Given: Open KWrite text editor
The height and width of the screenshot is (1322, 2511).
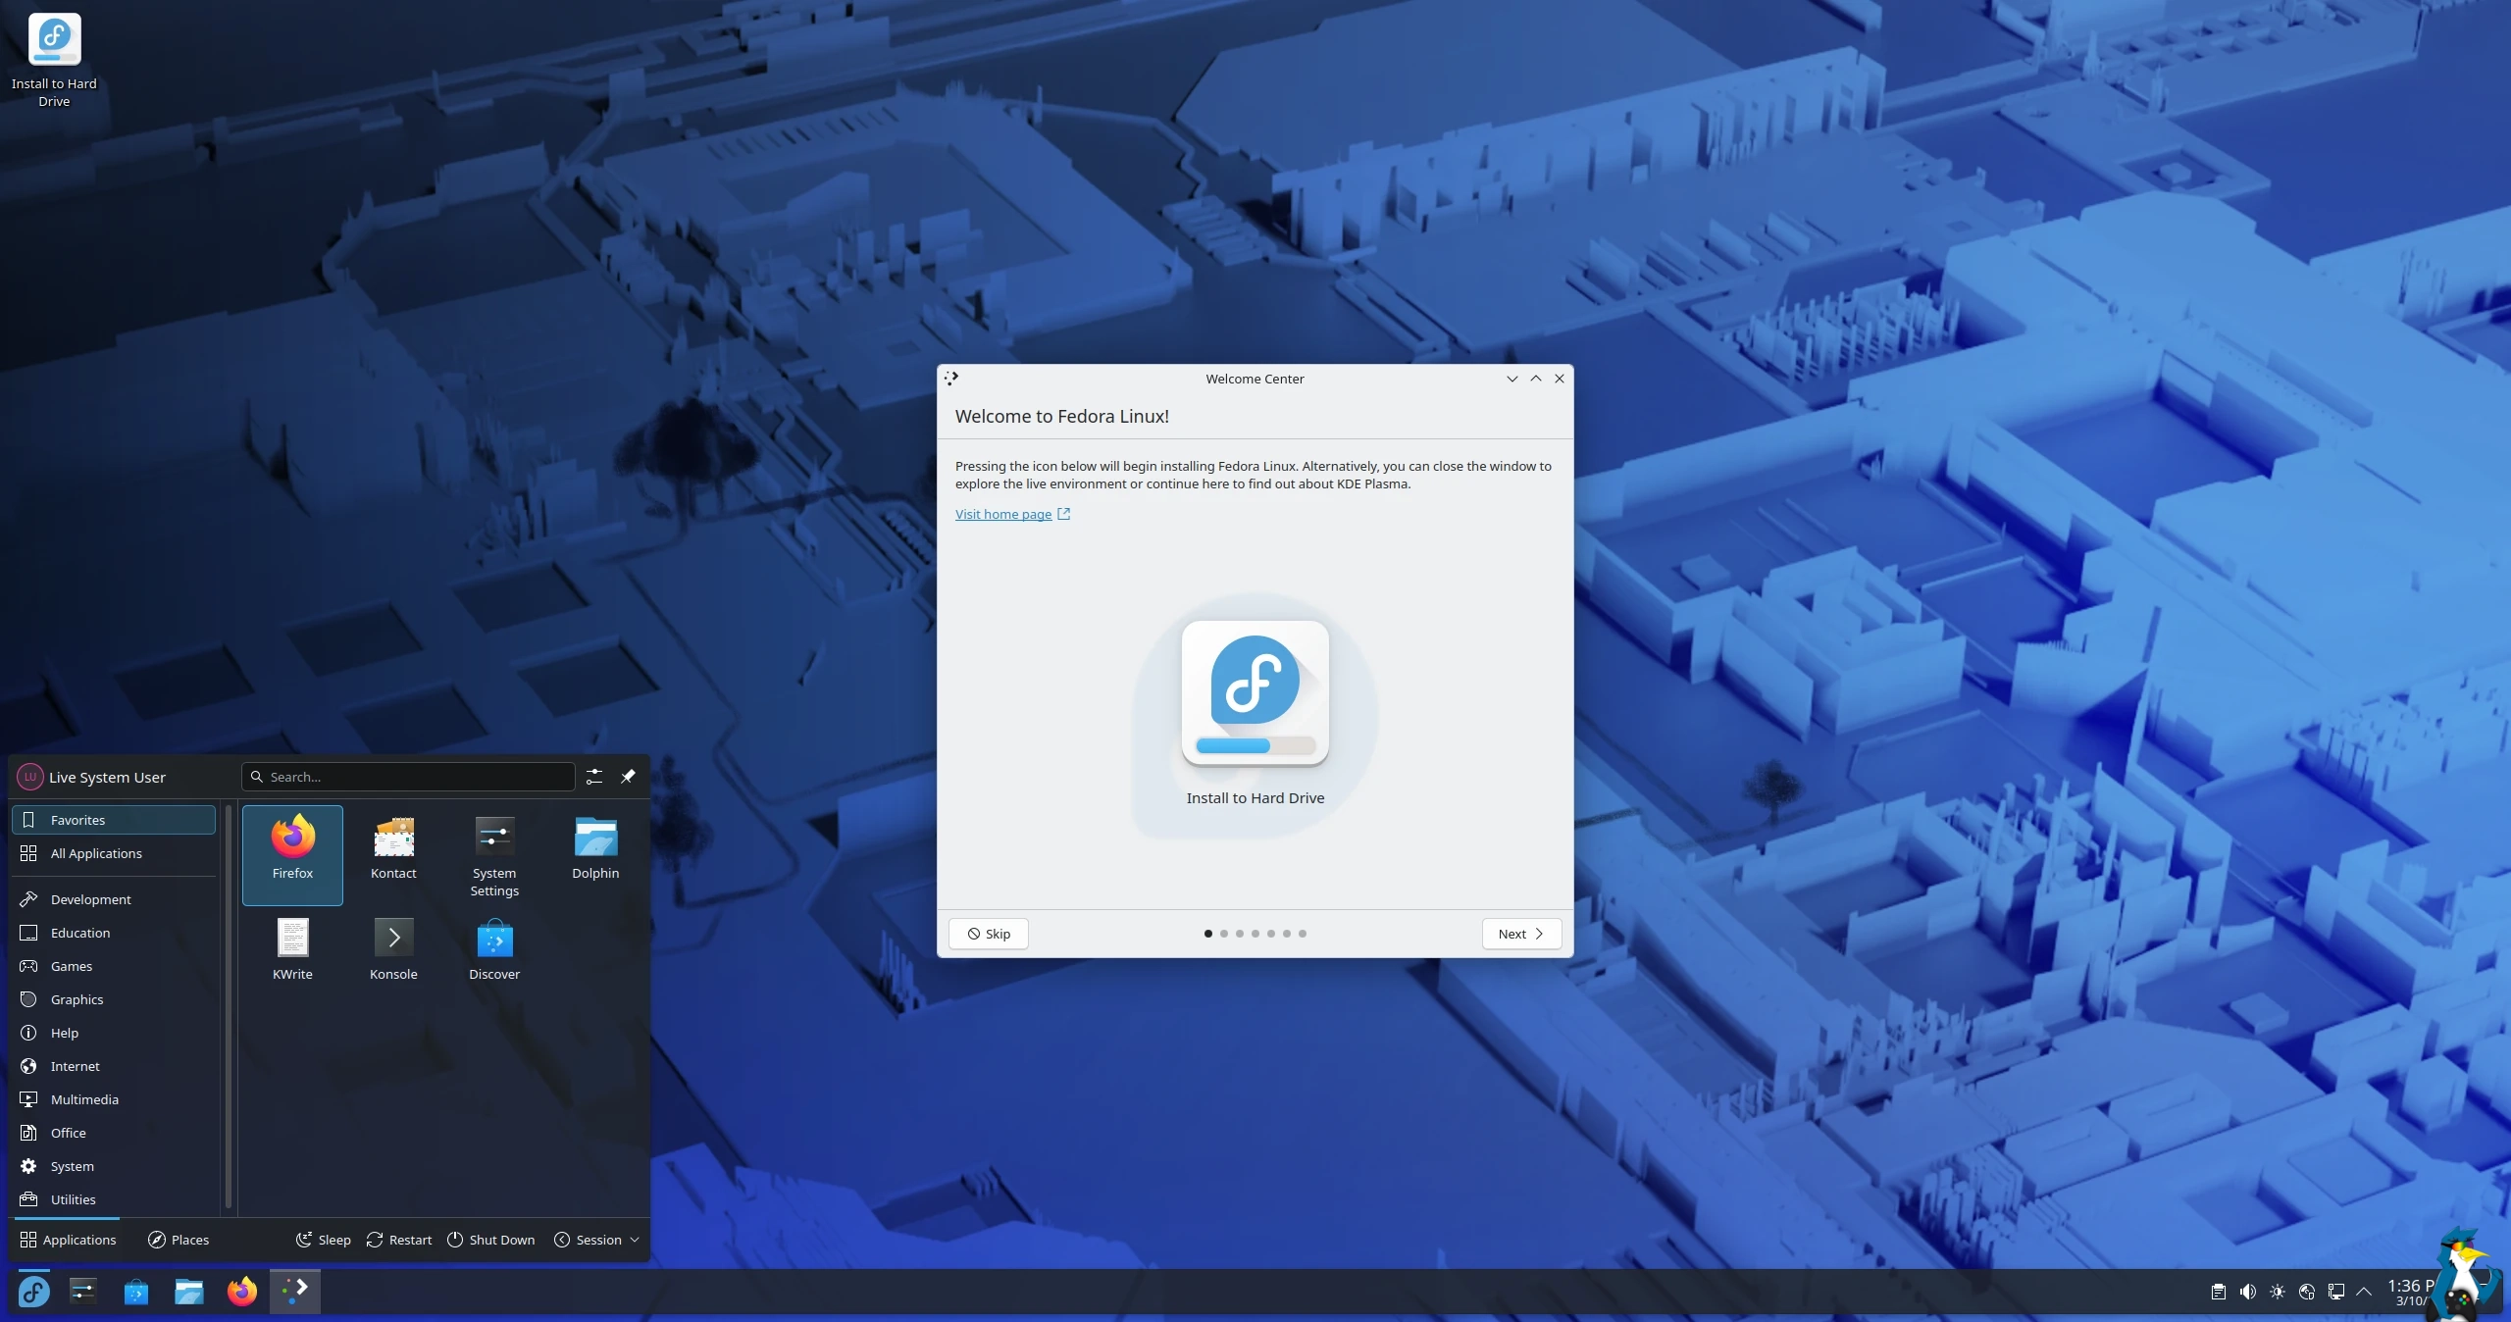Looking at the screenshot, I should 292,949.
